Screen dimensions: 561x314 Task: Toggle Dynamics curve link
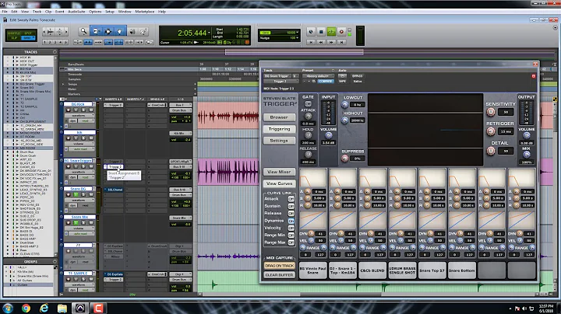pyautogui.click(x=291, y=221)
